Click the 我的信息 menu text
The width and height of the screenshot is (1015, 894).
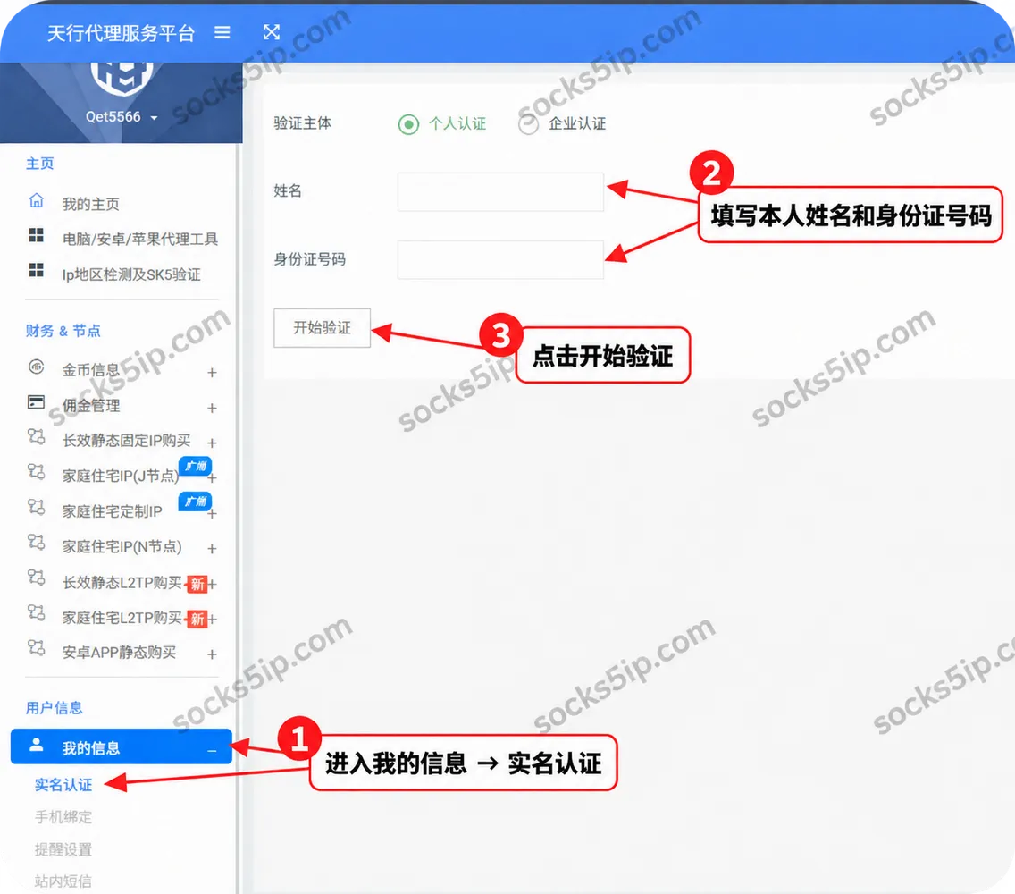pos(90,748)
